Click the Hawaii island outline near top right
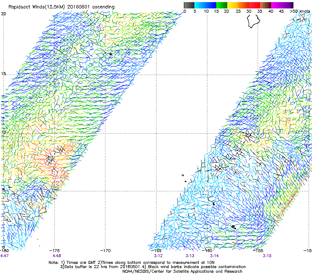Screen dimensions: 312x274 point(253,21)
